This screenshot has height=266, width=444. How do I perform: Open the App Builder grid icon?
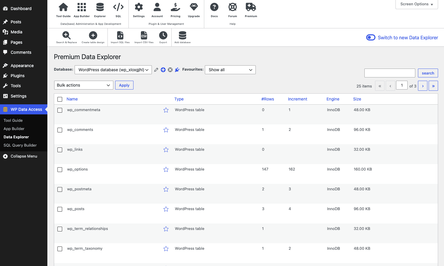pyautogui.click(x=82, y=7)
